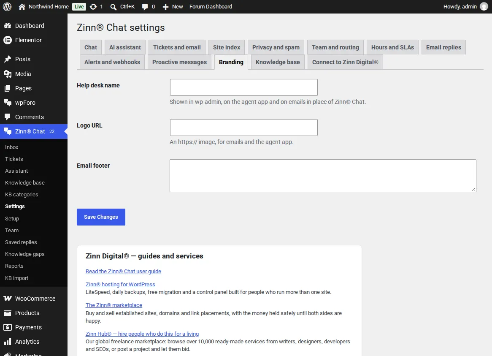Image resolution: width=492 pixels, height=356 pixels.
Task: Open the Chat settings tab
Action: pyautogui.click(x=91, y=47)
